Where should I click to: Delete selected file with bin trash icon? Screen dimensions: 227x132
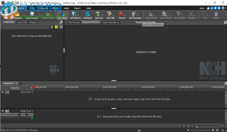coord(52,27)
